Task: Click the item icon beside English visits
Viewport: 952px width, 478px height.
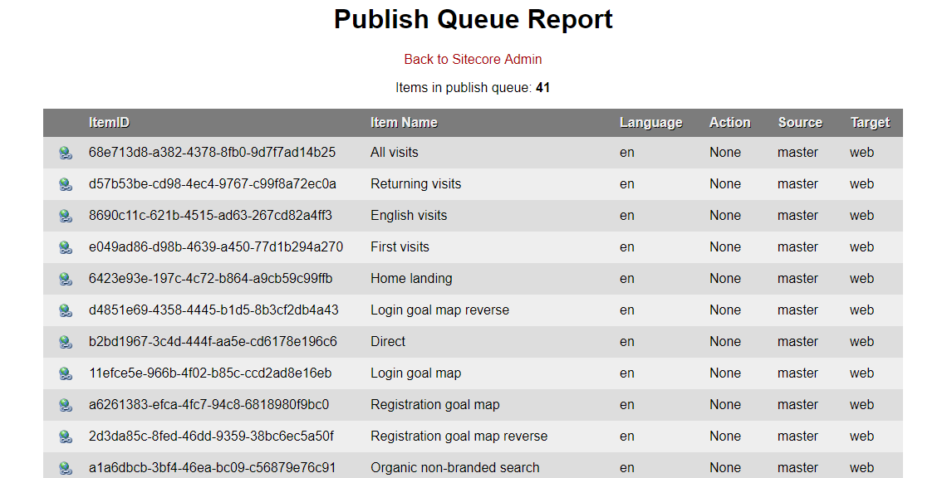Action: 66,216
